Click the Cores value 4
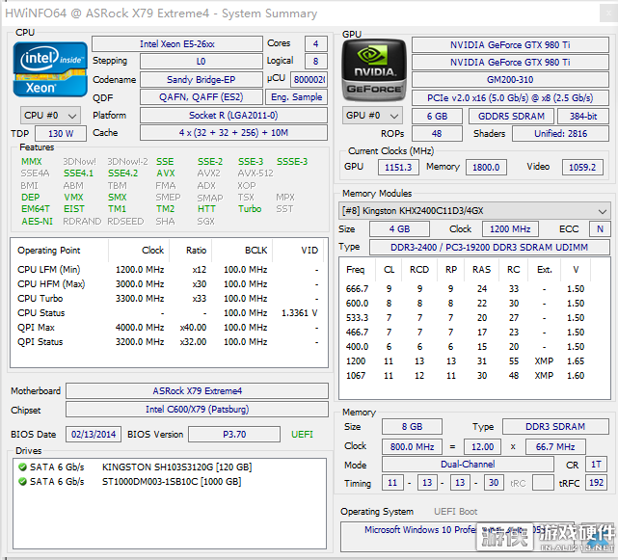The width and height of the screenshot is (618, 560). click(x=315, y=44)
